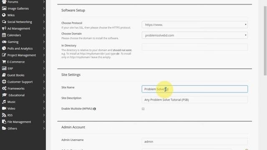Expand the Gaming arrow

coord(44,42)
